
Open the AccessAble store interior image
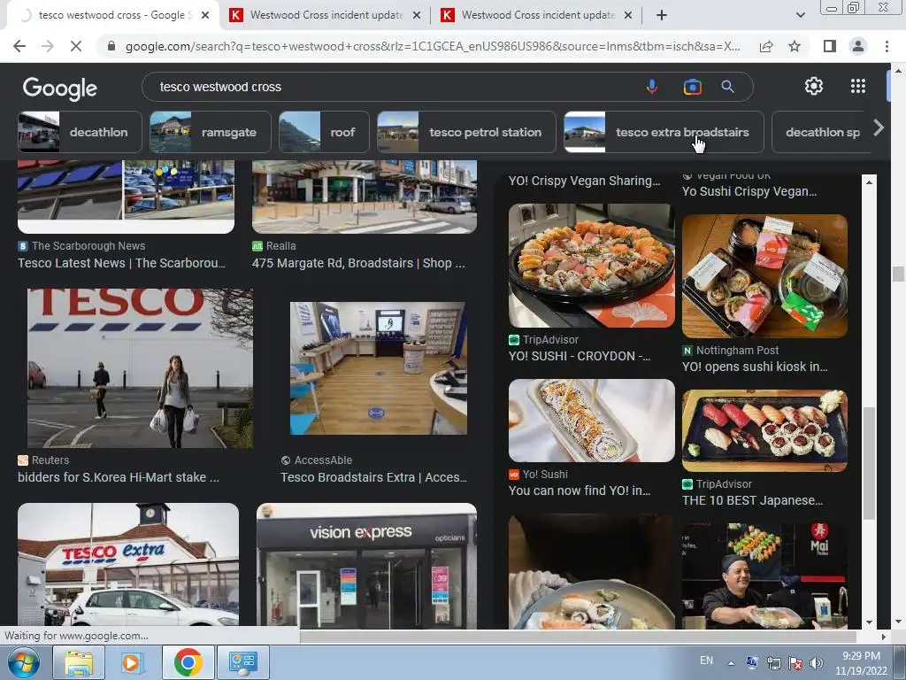click(x=379, y=368)
